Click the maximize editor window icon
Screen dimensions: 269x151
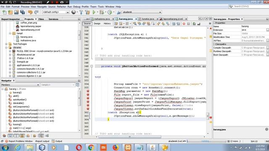[211, 18]
